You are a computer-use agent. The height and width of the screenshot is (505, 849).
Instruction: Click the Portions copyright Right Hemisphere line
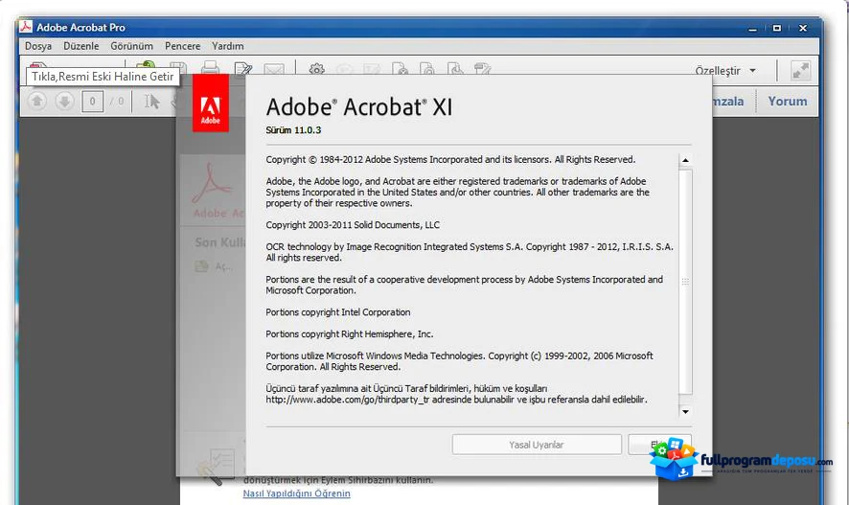click(x=349, y=334)
